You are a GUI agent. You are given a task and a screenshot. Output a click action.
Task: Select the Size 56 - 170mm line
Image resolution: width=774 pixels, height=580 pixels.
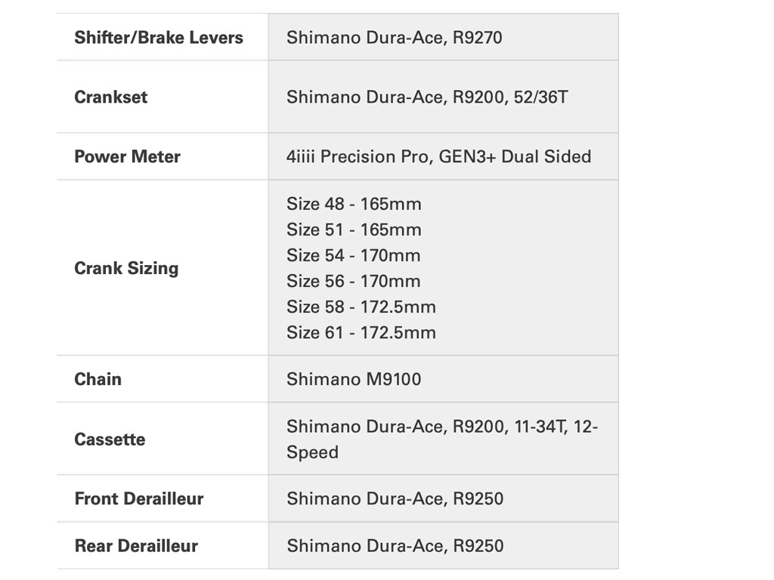click(x=353, y=281)
